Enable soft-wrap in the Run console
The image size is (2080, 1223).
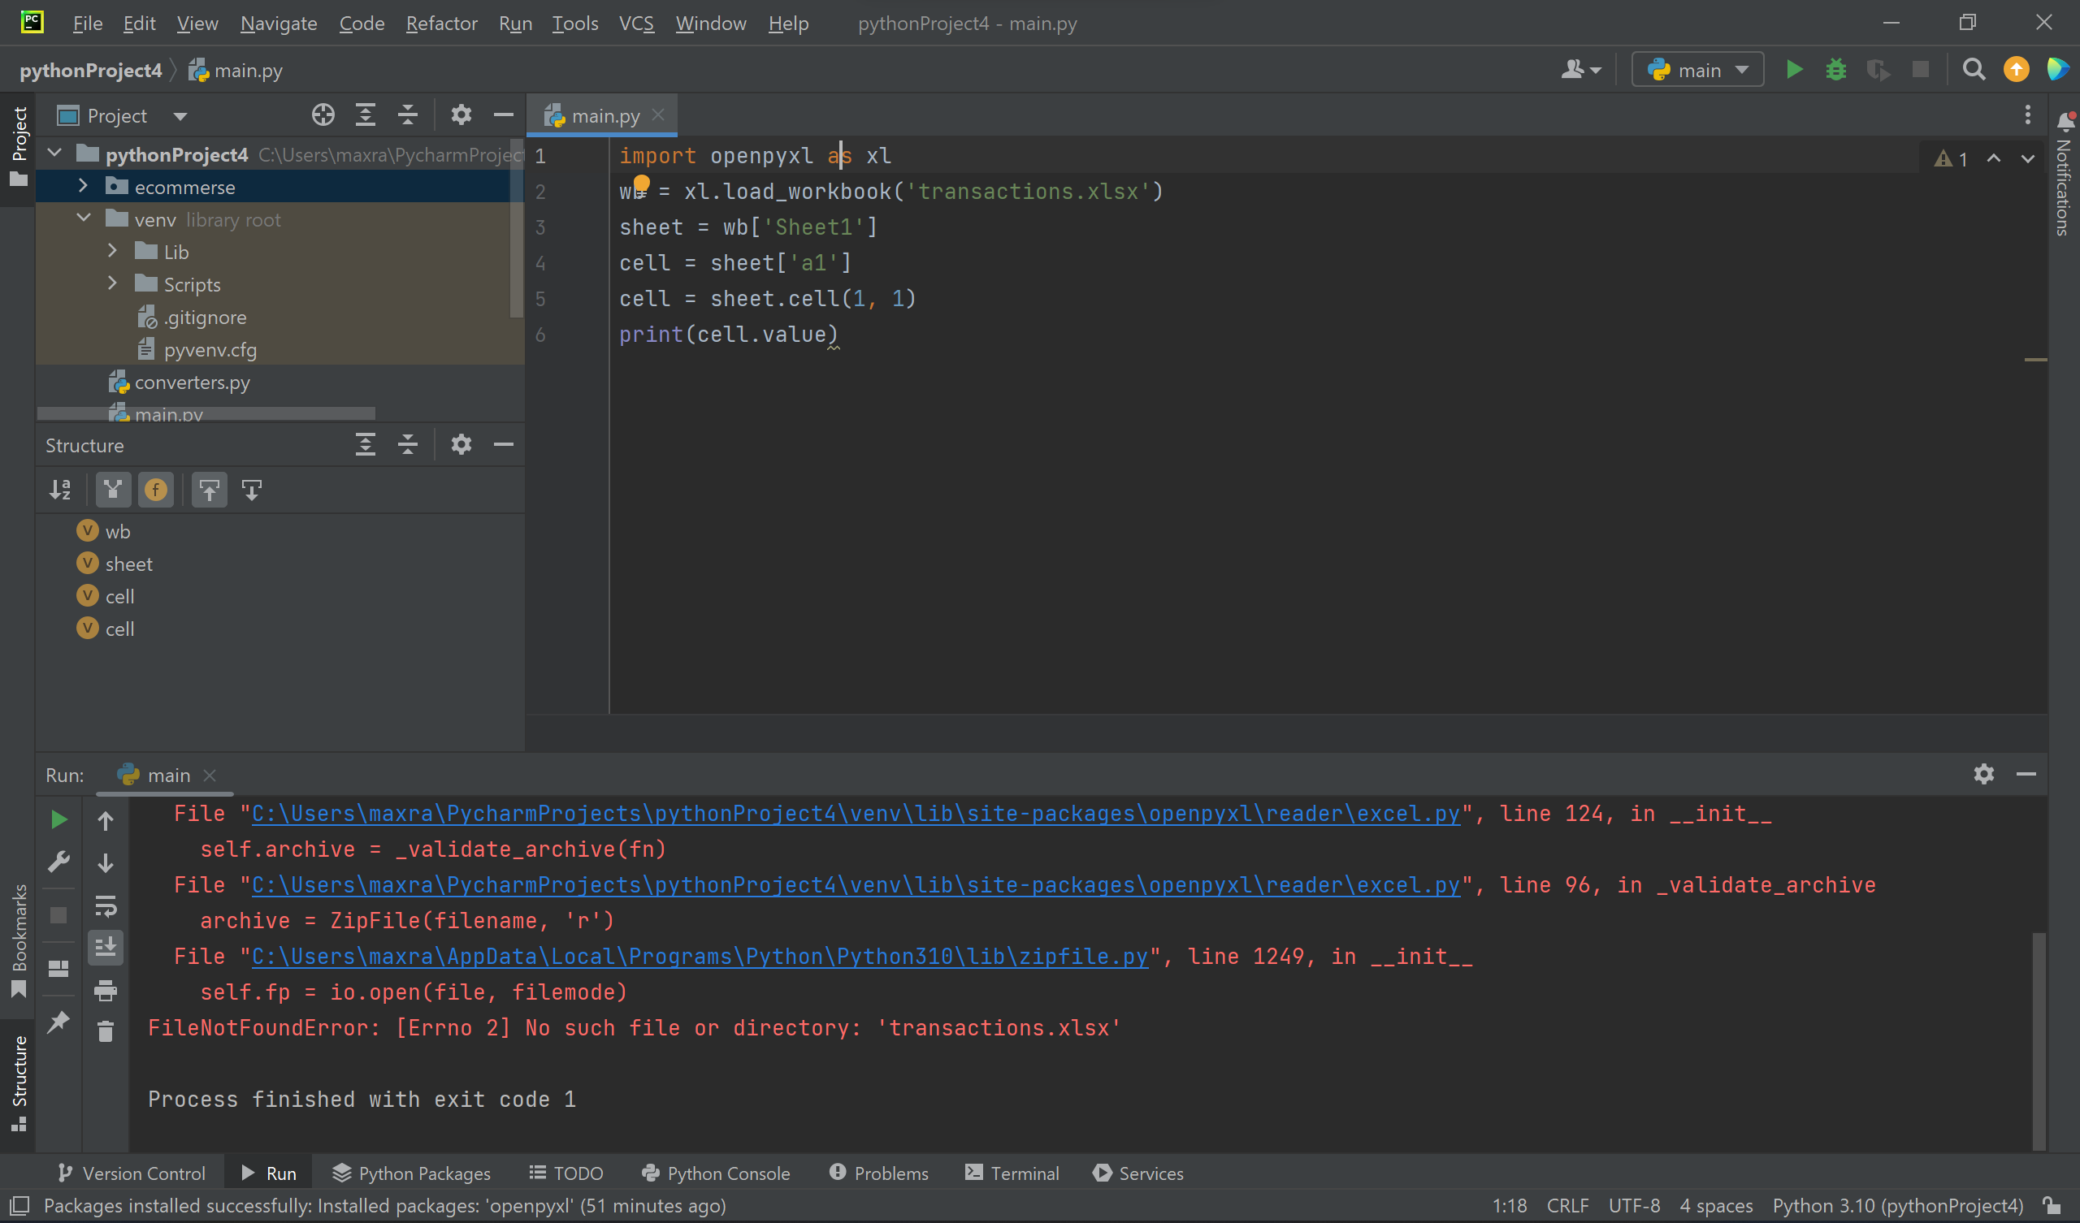[x=106, y=907]
